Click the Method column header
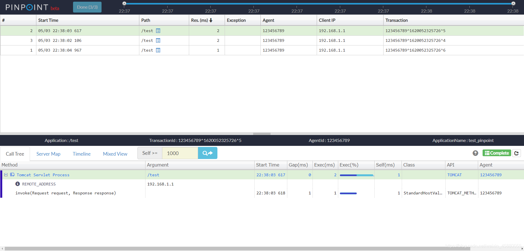Screen dimensions: 524x251 (x=73, y=165)
